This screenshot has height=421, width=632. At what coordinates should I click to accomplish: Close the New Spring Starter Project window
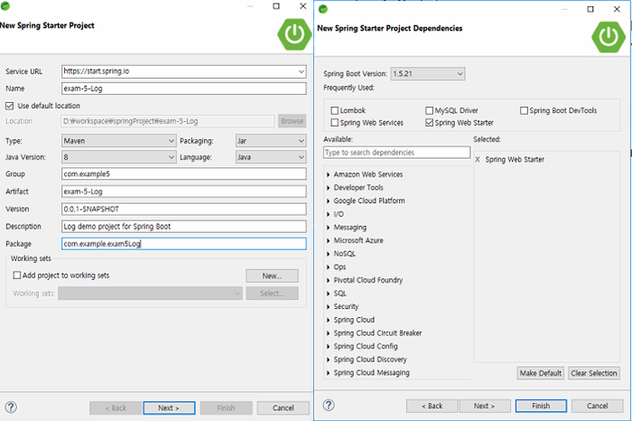click(302, 6)
